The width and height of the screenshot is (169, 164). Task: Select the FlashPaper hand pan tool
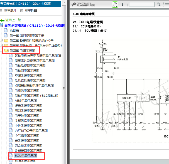(115, 4)
